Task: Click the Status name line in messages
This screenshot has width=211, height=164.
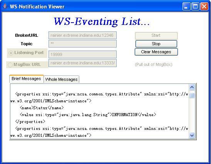Action: pyautogui.click(x=42, y=108)
